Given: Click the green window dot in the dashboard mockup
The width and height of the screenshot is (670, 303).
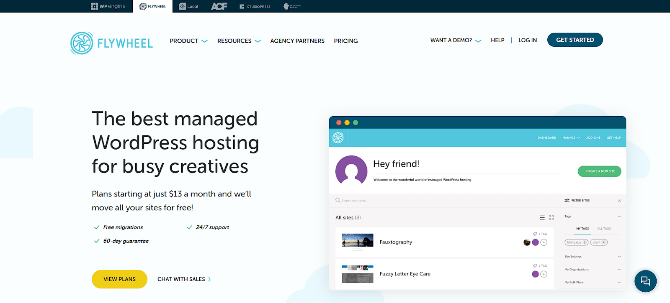Looking at the screenshot, I should [356, 122].
